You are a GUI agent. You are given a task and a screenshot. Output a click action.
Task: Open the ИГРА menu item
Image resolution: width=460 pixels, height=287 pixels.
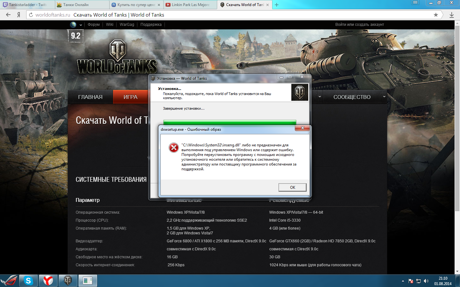(130, 97)
